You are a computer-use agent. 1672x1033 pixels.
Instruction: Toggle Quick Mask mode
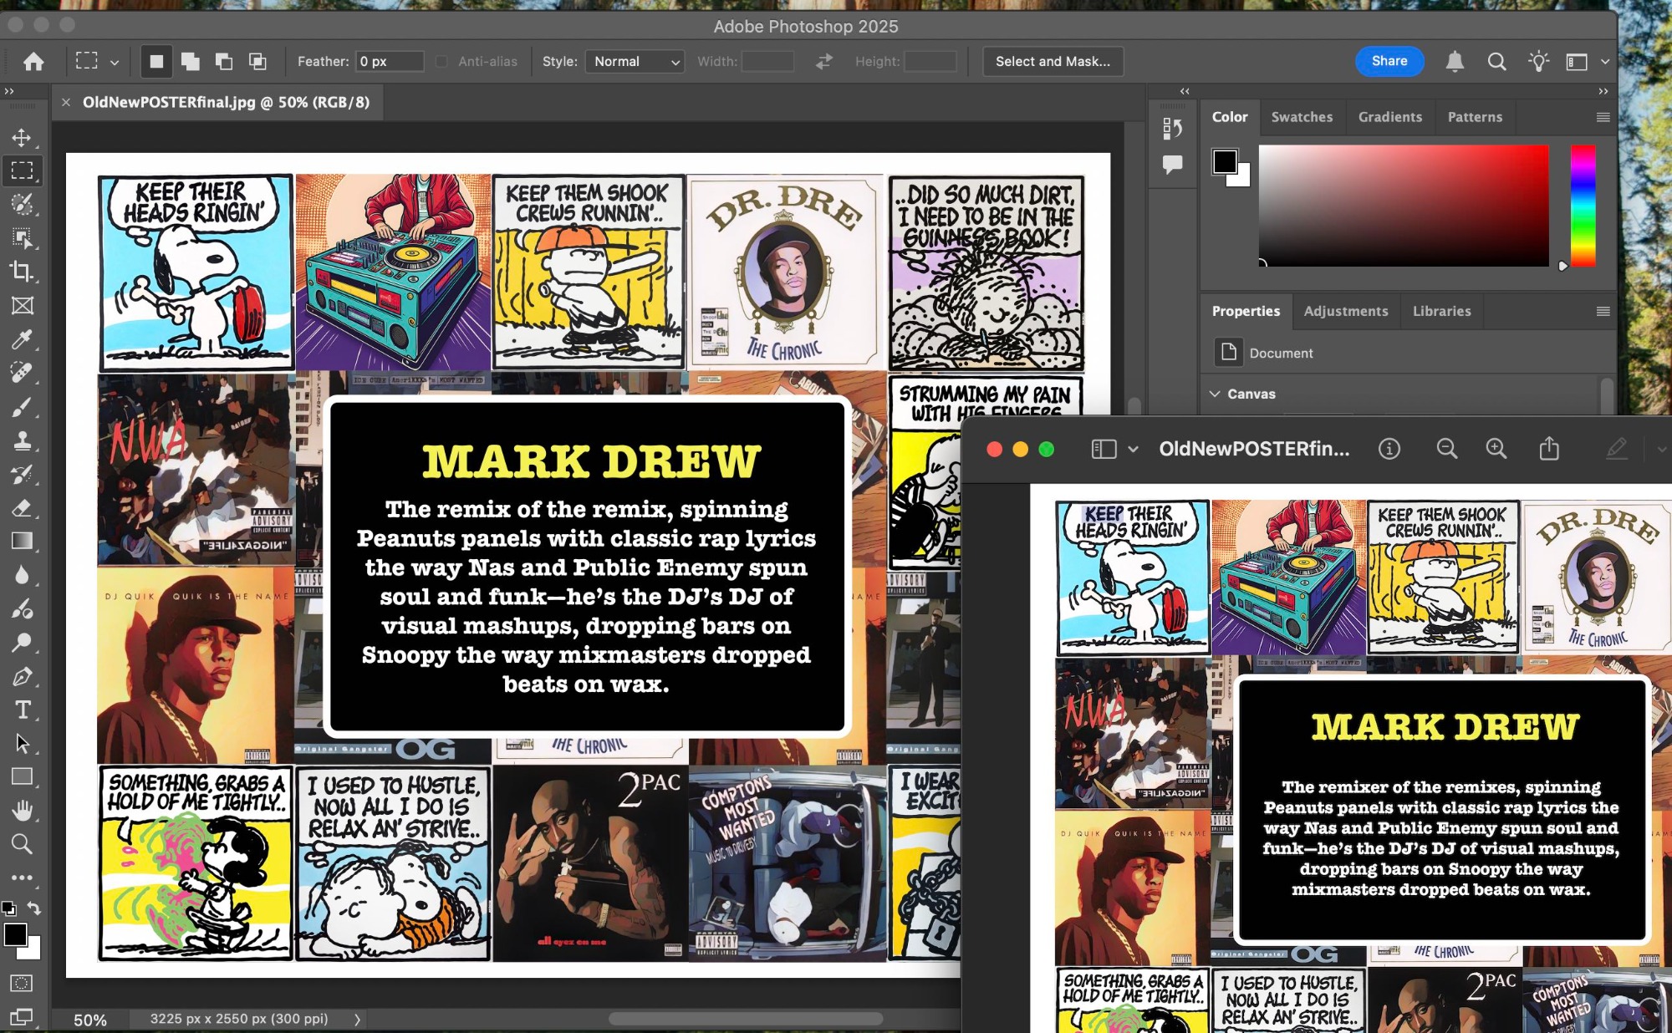[22, 984]
